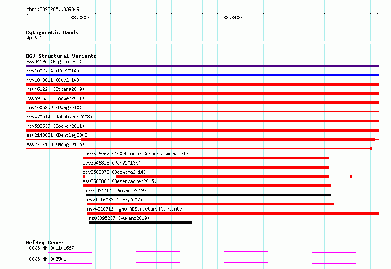Click the short black nsv3395237 bar

click(x=141, y=222)
